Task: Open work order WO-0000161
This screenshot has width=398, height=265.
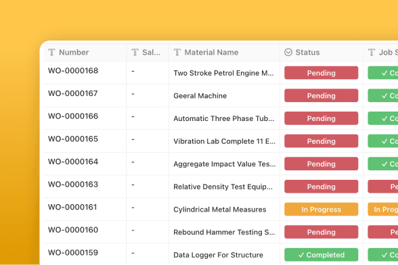Action: (72, 207)
